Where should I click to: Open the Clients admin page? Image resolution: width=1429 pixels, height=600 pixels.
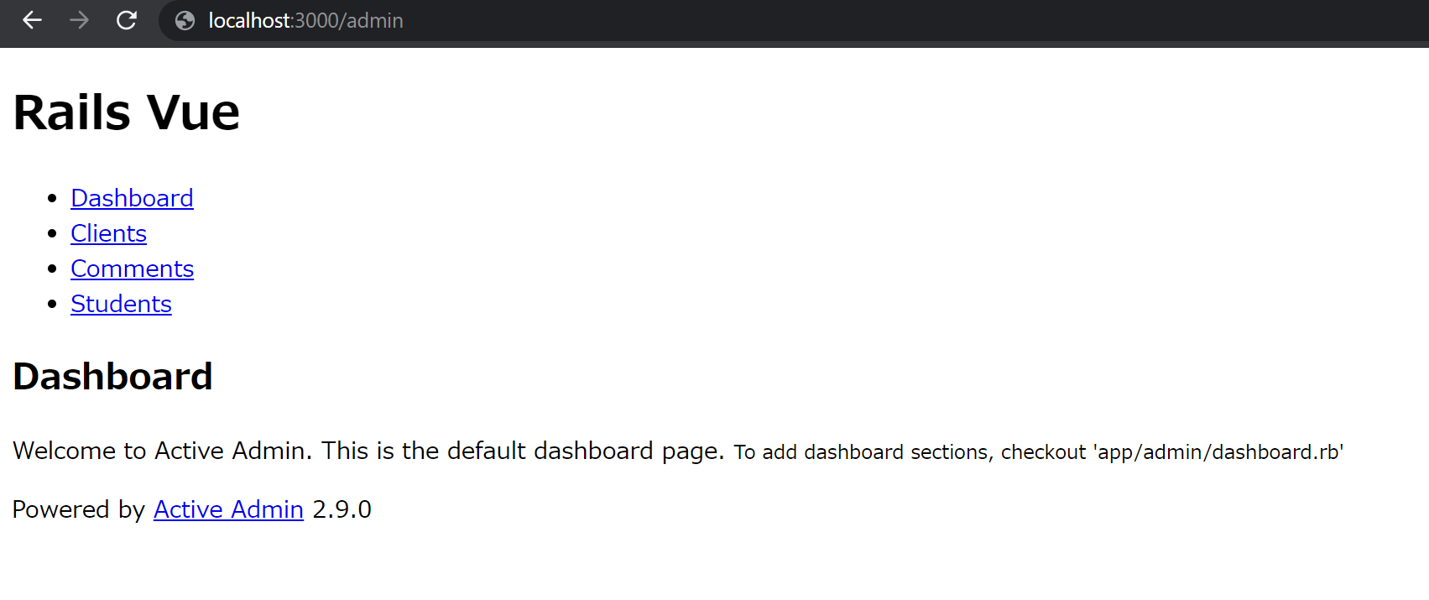click(108, 233)
